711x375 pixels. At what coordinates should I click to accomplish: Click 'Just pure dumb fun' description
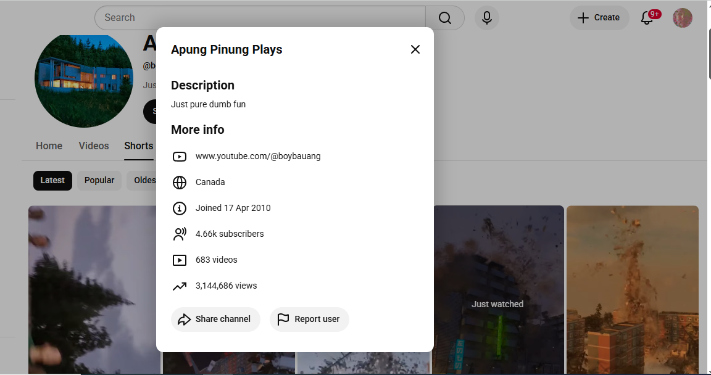[208, 104]
